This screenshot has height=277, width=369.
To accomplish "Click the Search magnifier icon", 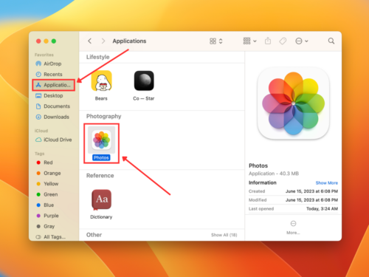I will (x=331, y=41).
